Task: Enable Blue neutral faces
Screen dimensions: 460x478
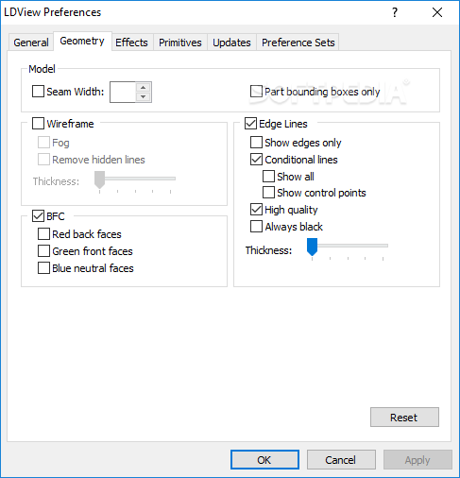Action: (x=43, y=268)
